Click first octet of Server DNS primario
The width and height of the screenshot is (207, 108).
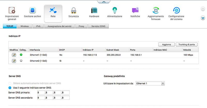click(40, 93)
